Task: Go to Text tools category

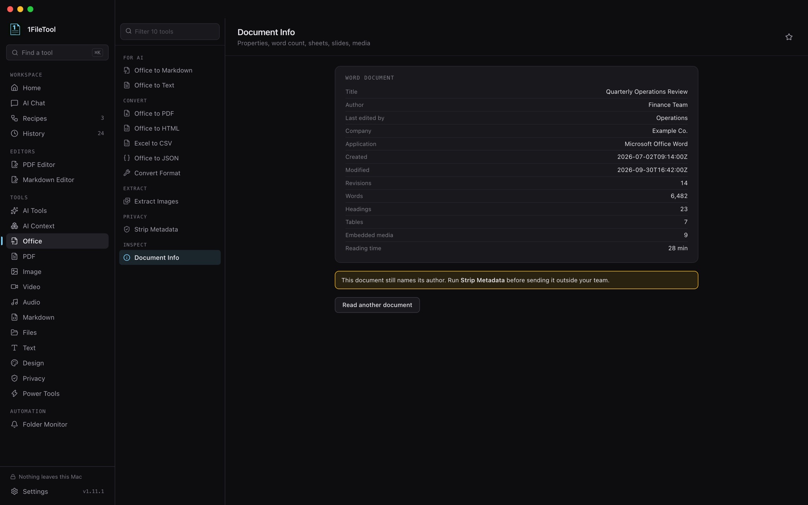Action: coord(57,348)
